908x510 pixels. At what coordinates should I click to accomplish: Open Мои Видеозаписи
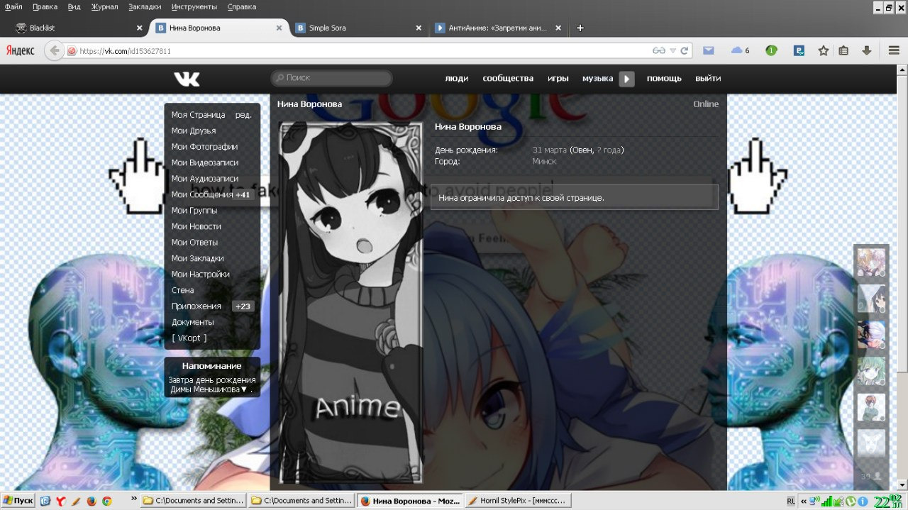(205, 162)
